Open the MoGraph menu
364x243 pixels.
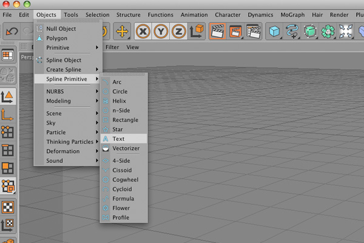(292, 15)
